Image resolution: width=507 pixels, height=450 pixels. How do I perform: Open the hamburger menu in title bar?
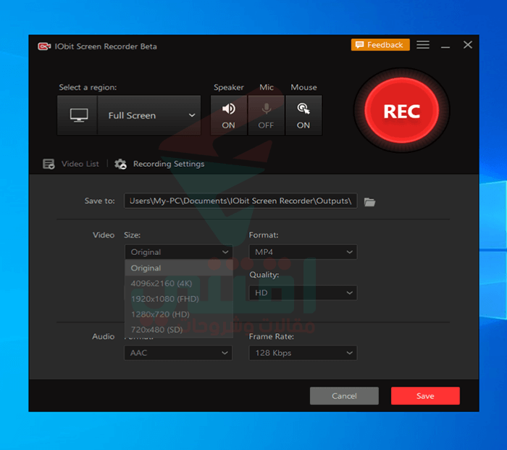click(423, 45)
